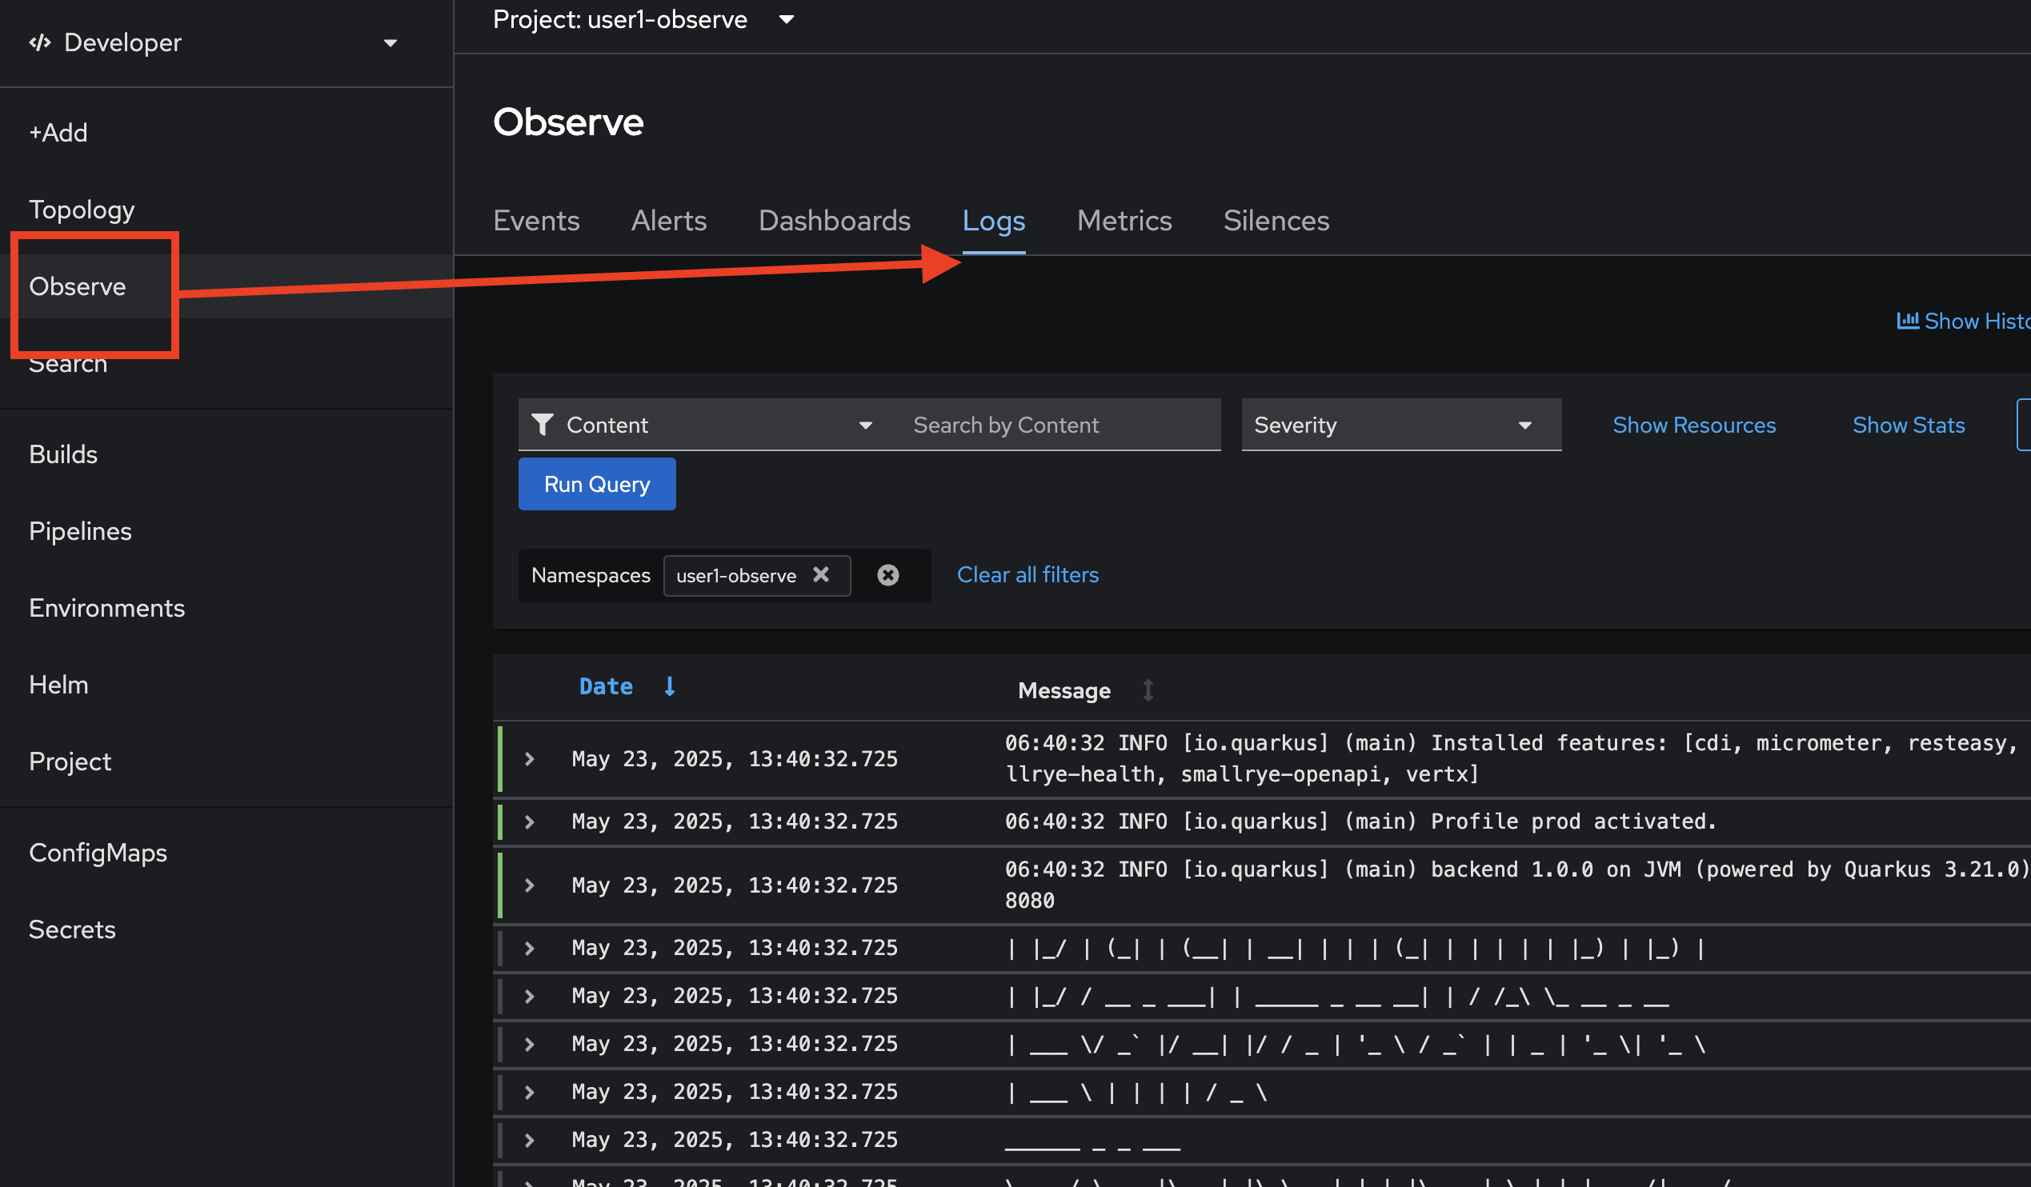Navigate to Pipelines
2031x1187 pixels.
pos(80,531)
